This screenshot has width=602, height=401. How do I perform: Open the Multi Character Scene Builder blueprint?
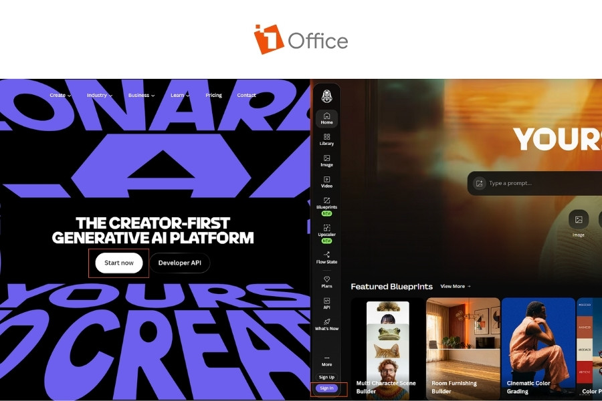tap(388, 348)
